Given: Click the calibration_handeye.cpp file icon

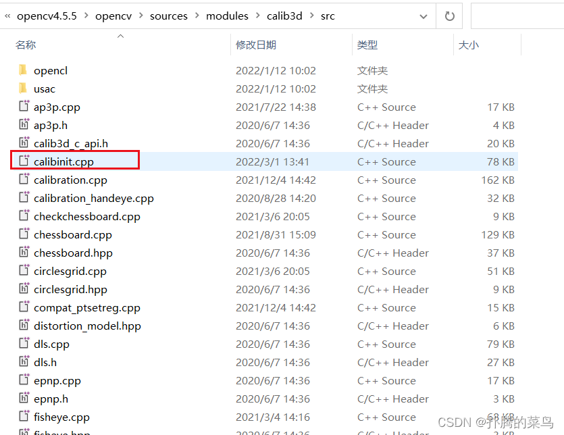Looking at the screenshot, I should [x=24, y=197].
